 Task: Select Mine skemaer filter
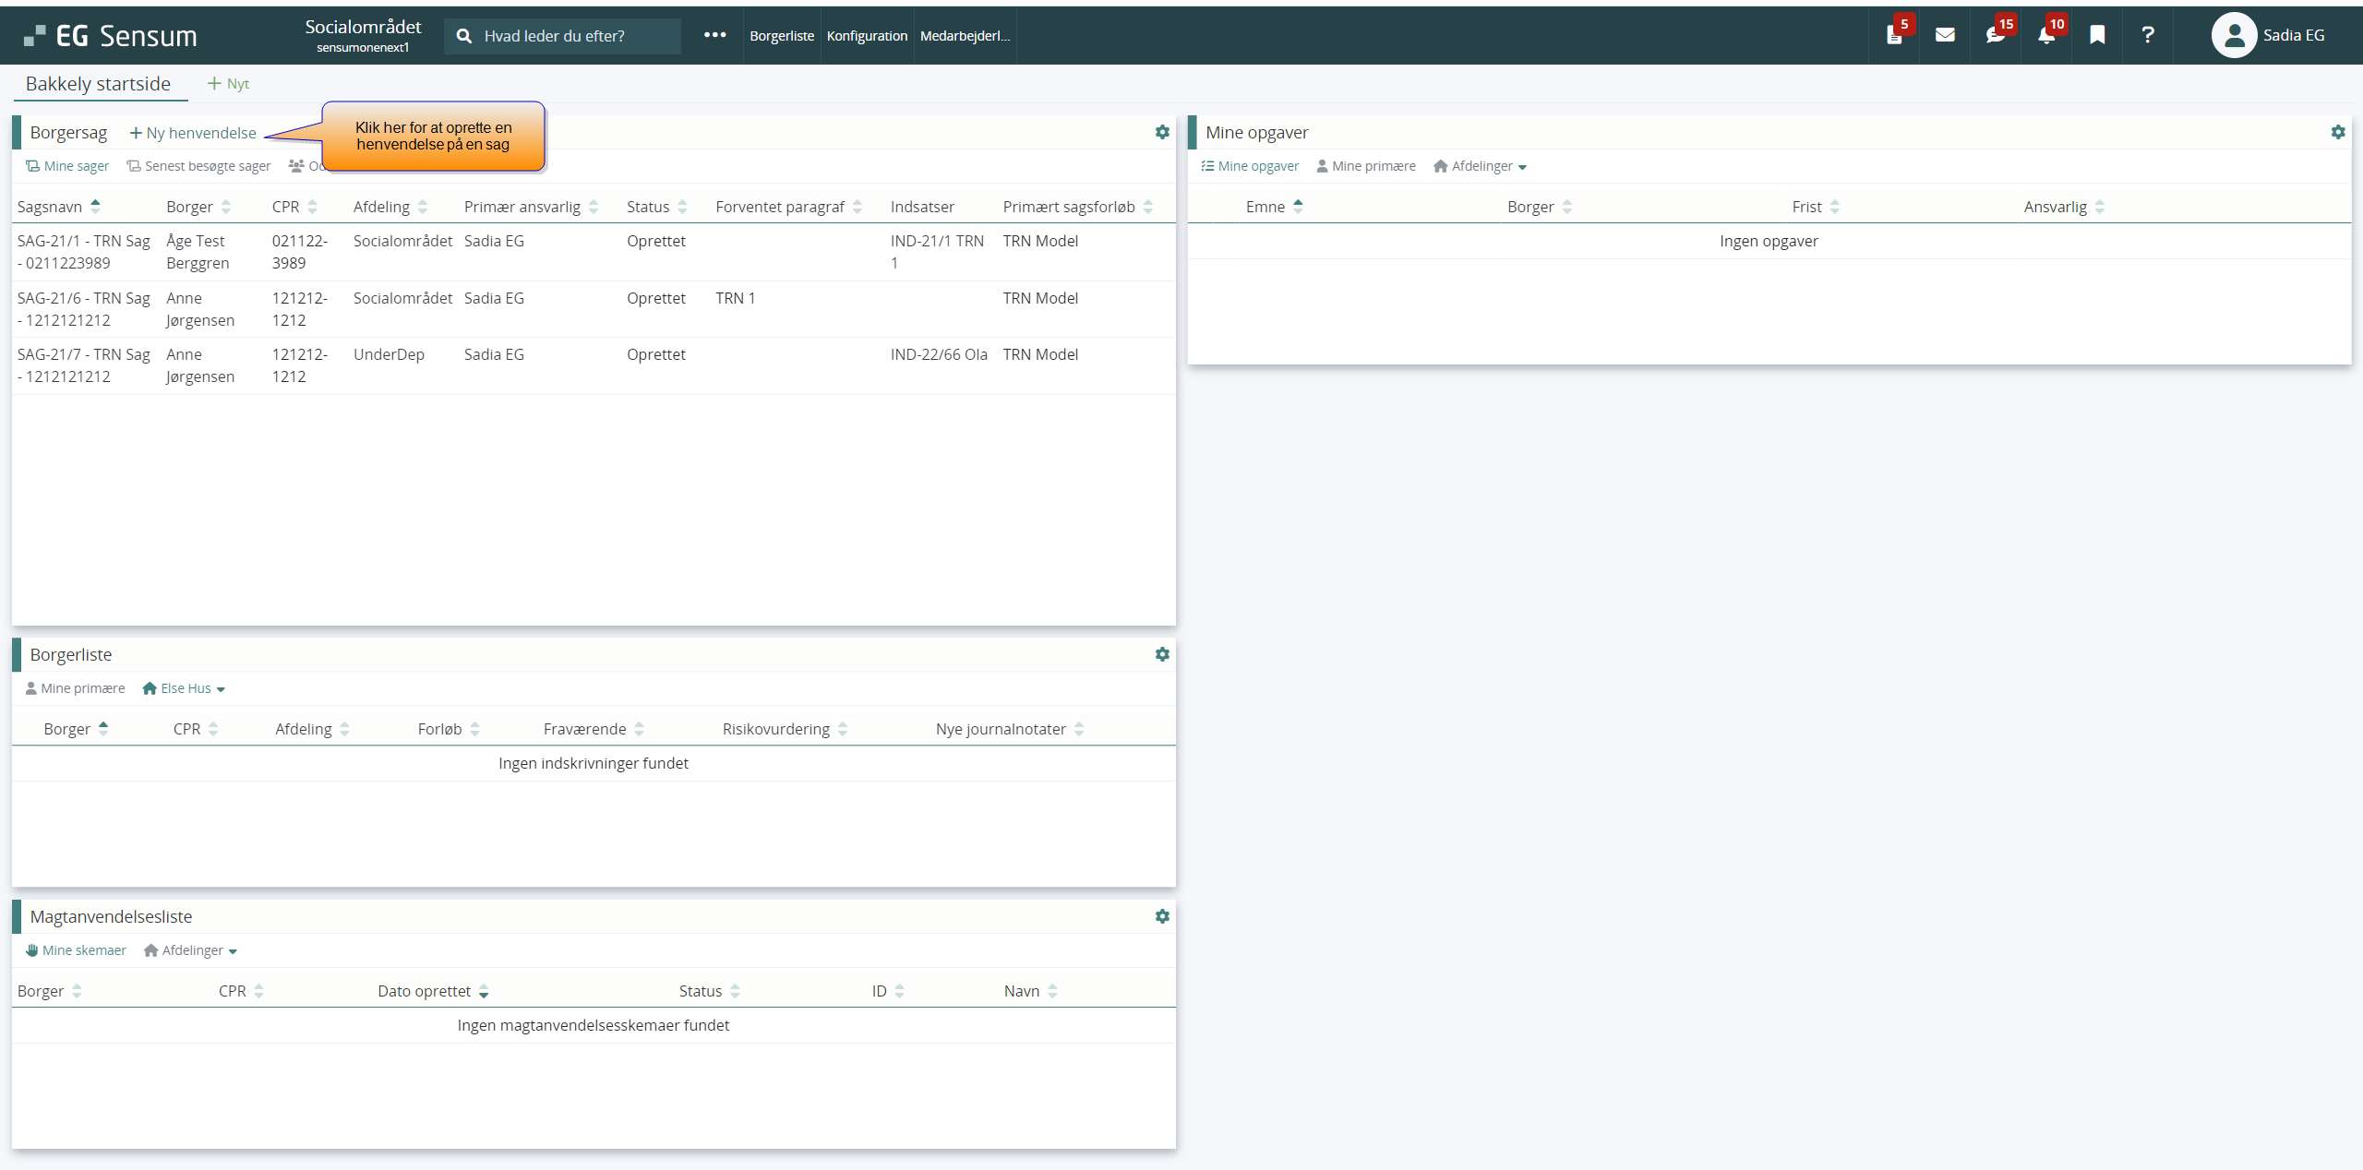click(76, 950)
